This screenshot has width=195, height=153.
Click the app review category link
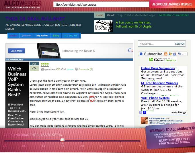50,69
